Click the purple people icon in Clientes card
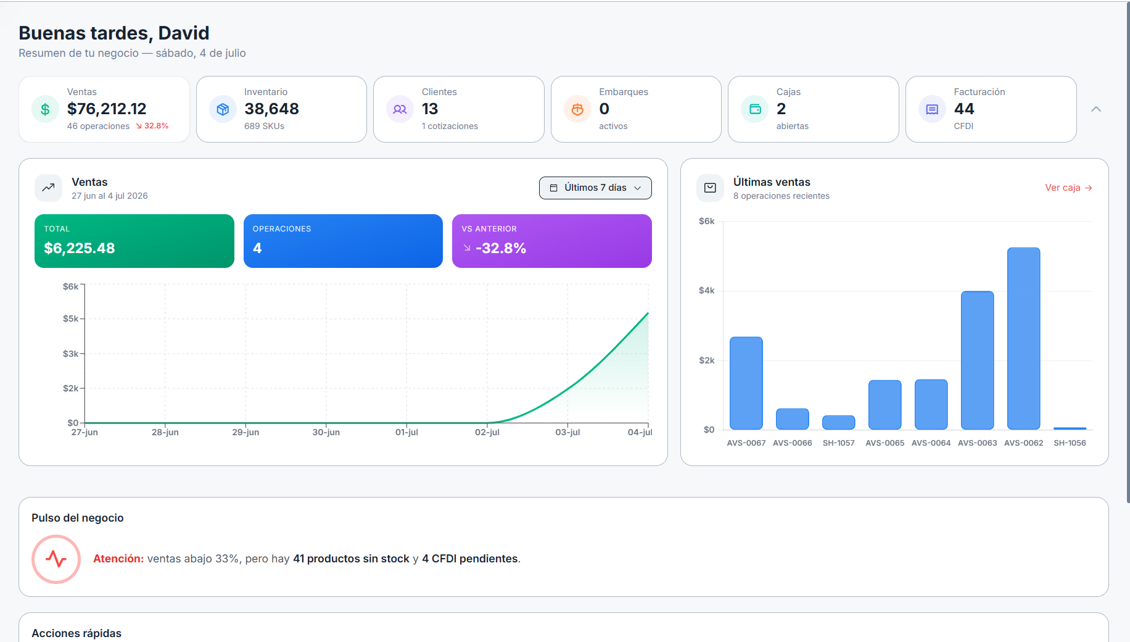1130x642 pixels. (400, 109)
